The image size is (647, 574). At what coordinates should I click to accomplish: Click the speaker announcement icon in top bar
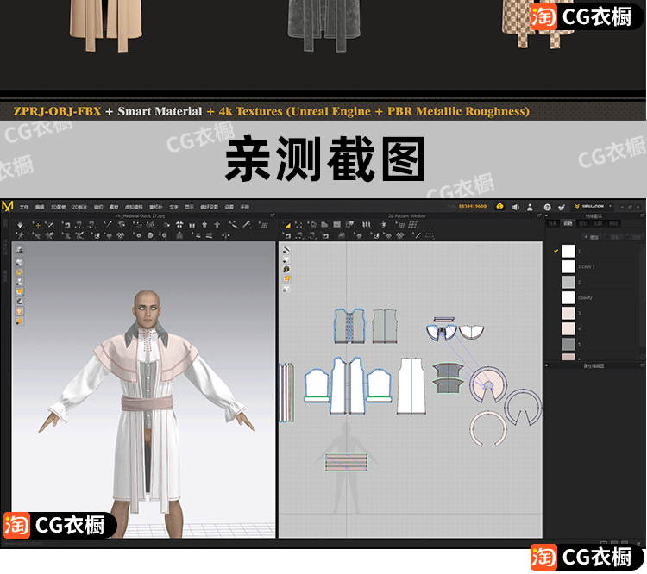click(516, 207)
